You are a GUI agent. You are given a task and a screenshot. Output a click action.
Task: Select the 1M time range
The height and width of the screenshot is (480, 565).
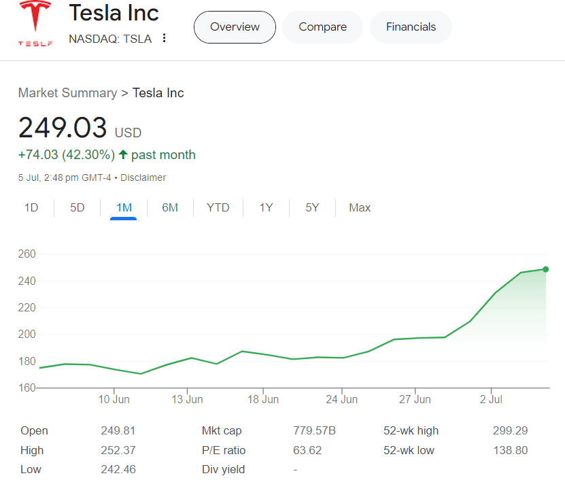click(124, 208)
